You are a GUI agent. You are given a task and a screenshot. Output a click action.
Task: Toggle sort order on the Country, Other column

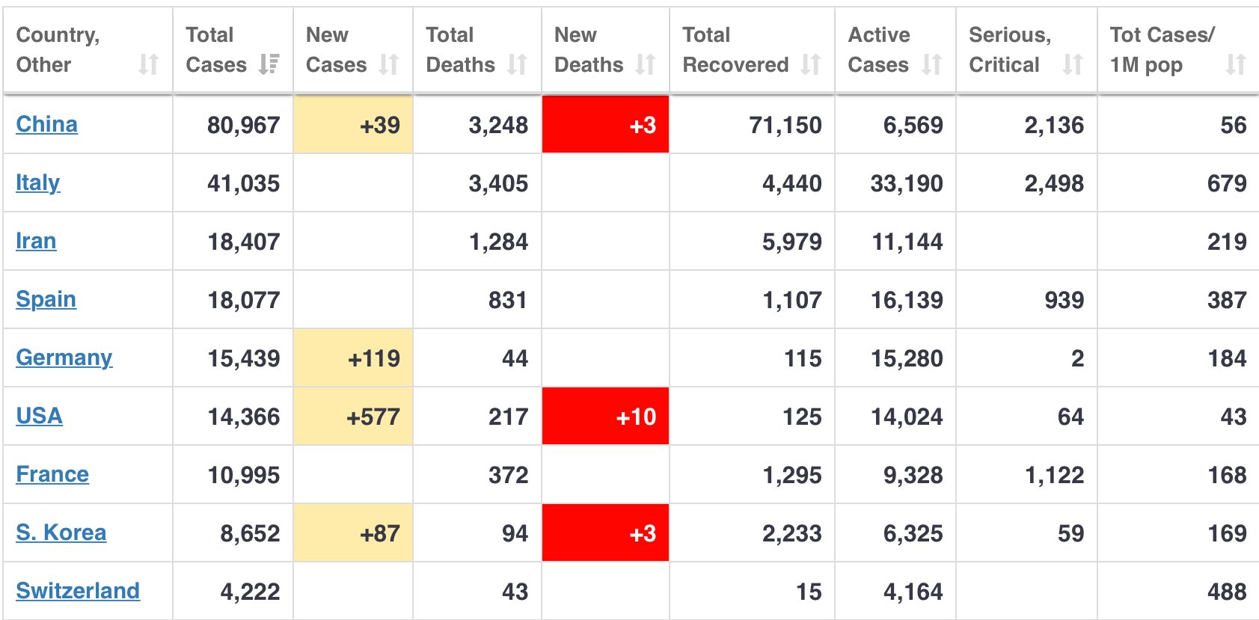149,65
